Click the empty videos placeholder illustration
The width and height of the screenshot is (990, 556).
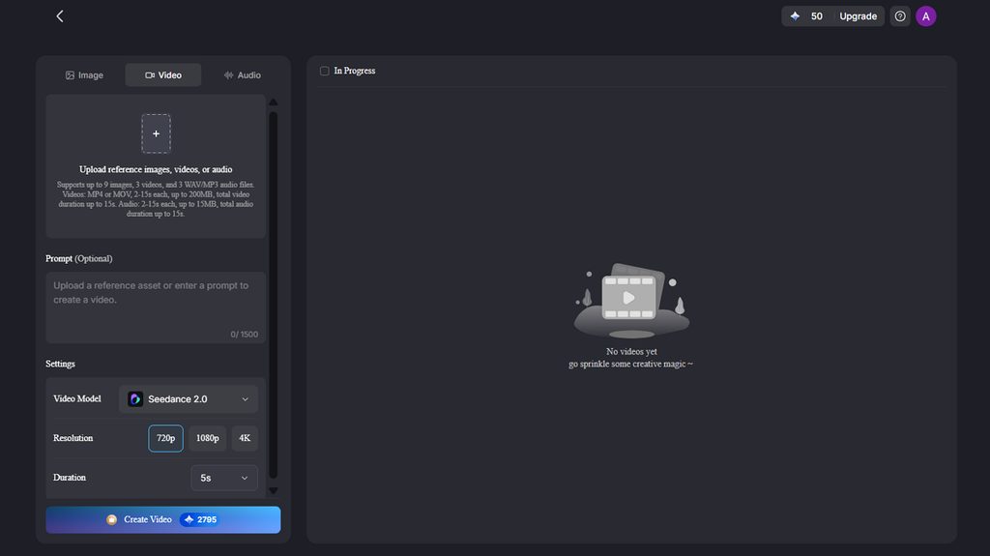631,301
